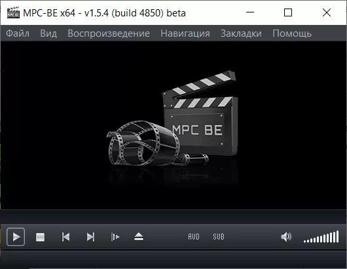
Task: Maximize the MPC-BE window
Action: click(x=288, y=12)
